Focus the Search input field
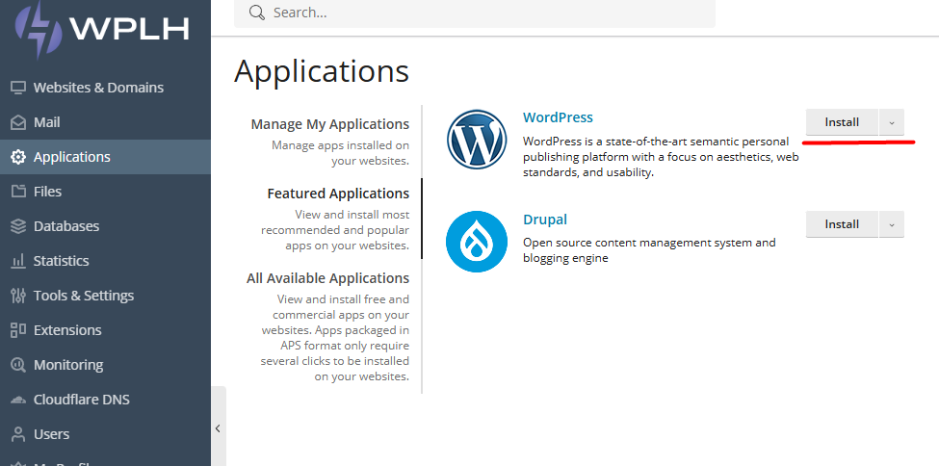This screenshot has width=939, height=466. tap(474, 13)
